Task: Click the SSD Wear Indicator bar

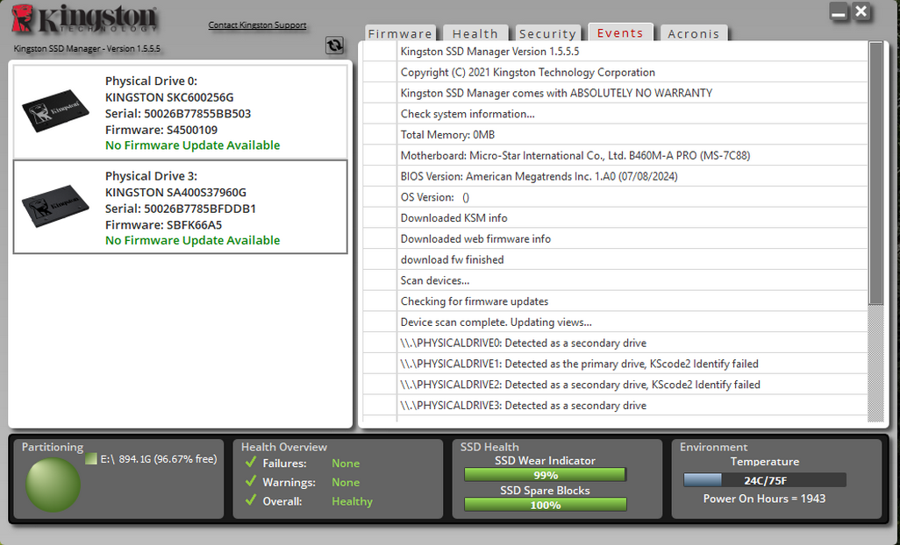Action: pos(545,475)
